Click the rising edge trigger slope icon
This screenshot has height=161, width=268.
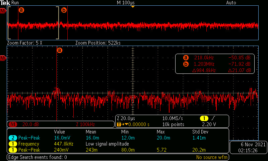coord(213,118)
